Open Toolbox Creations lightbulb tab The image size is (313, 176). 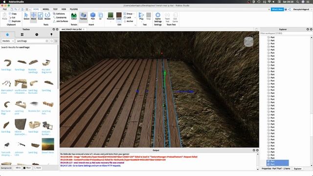click(x=51, y=35)
